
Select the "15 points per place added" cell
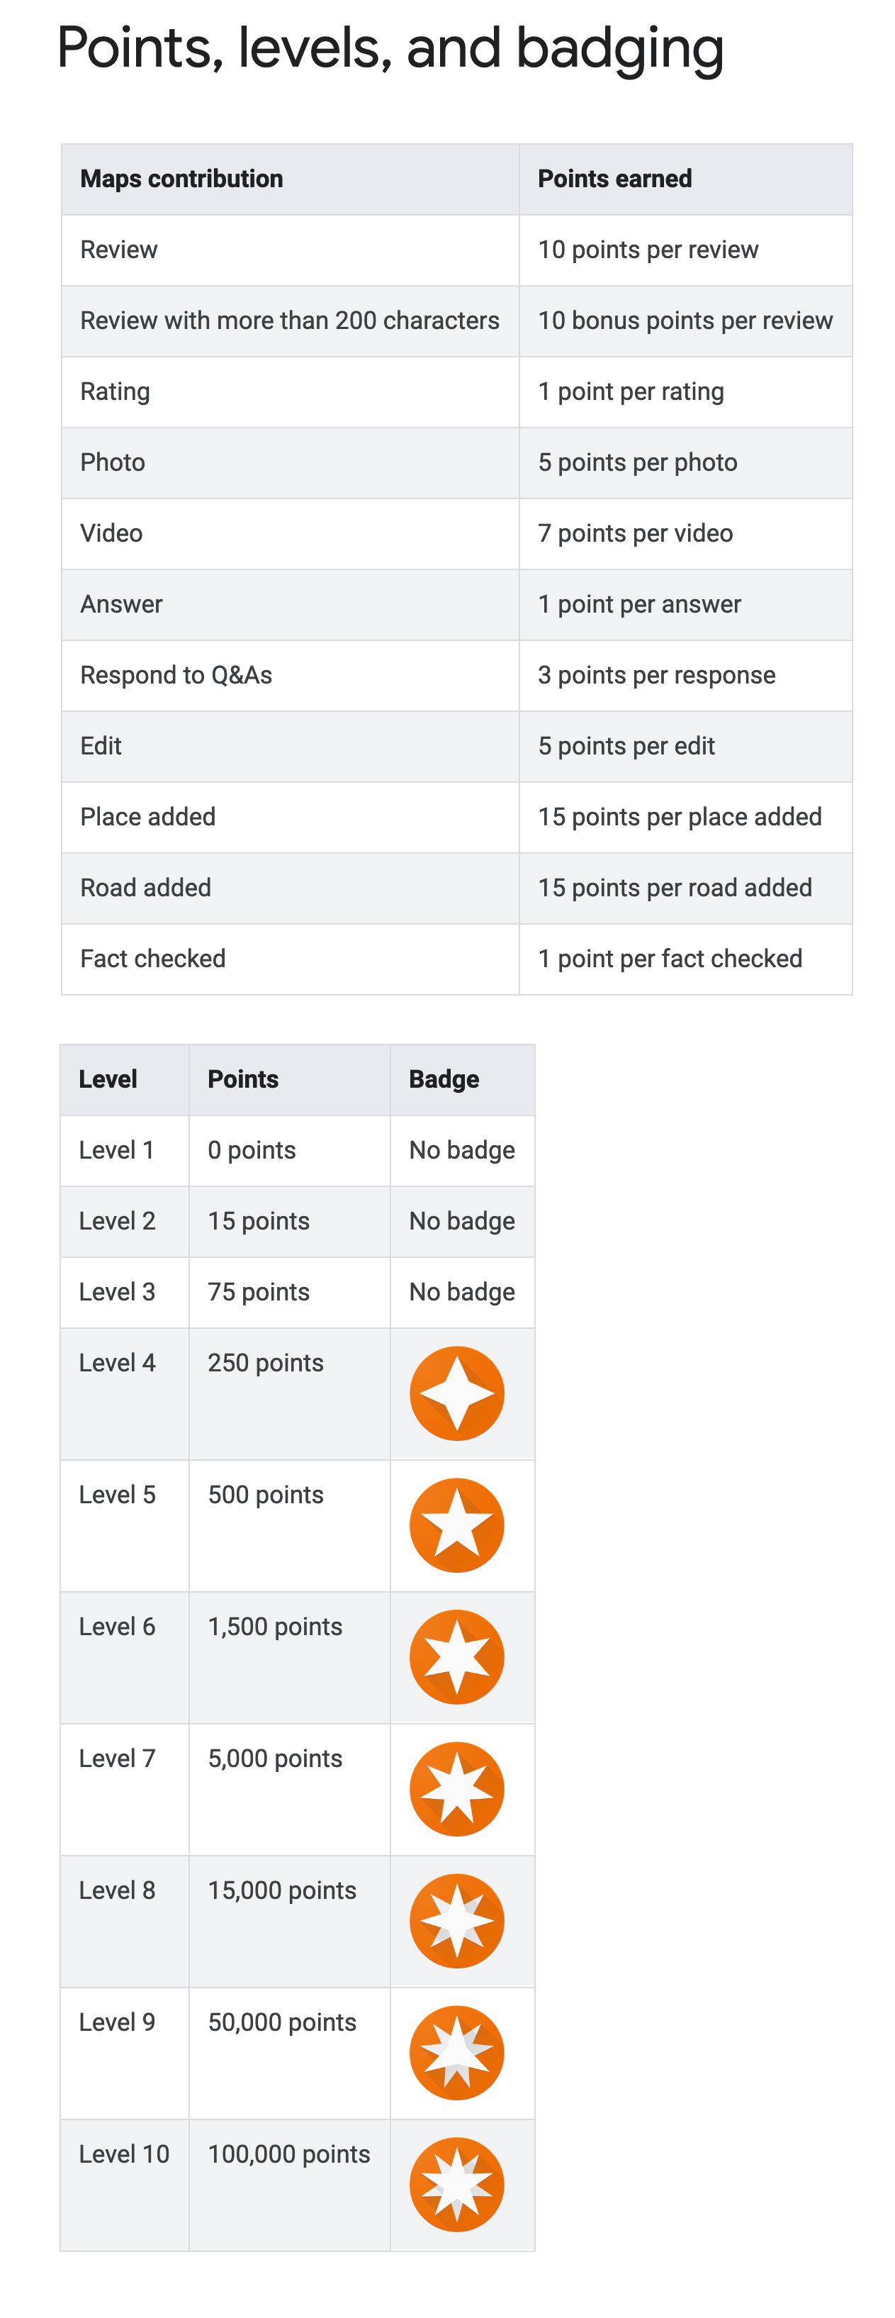coord(685,817)
